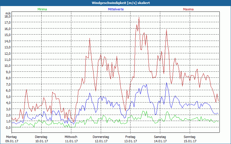
Task: Click the Mittwoch day label
Action: point(71,137)
